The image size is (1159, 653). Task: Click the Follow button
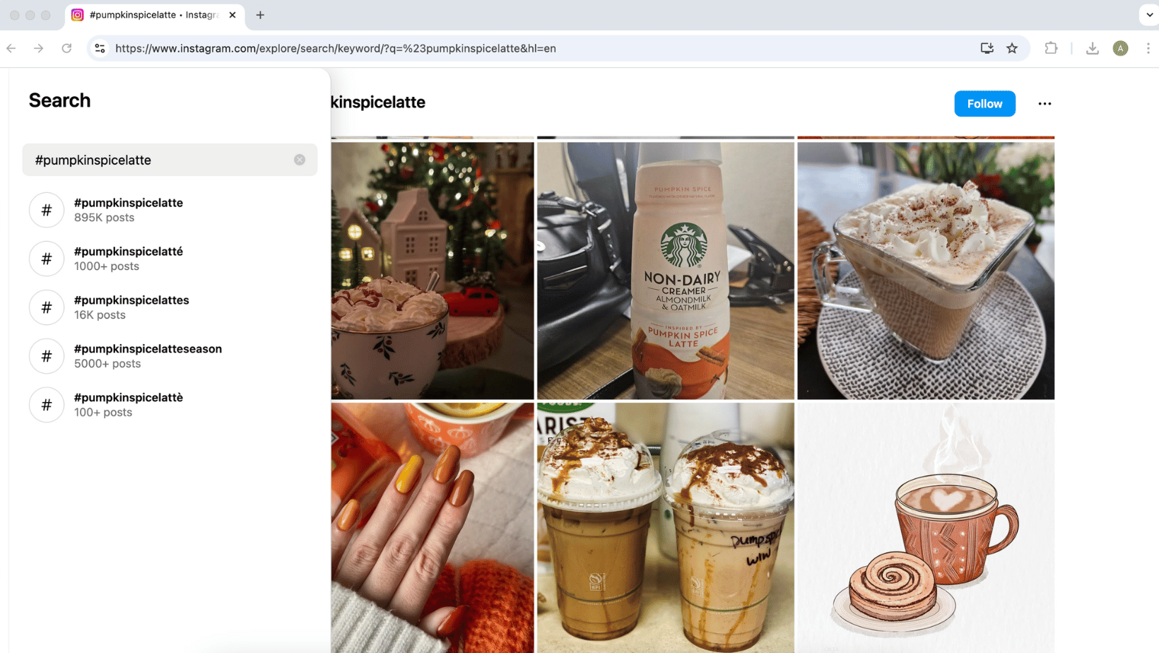(x=984, y=103)
